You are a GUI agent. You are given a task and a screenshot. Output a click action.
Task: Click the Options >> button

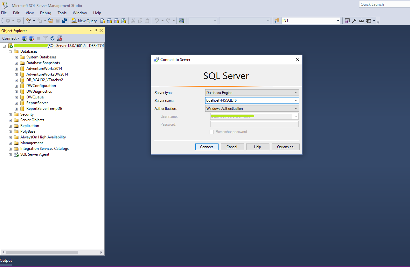point(285,147)
